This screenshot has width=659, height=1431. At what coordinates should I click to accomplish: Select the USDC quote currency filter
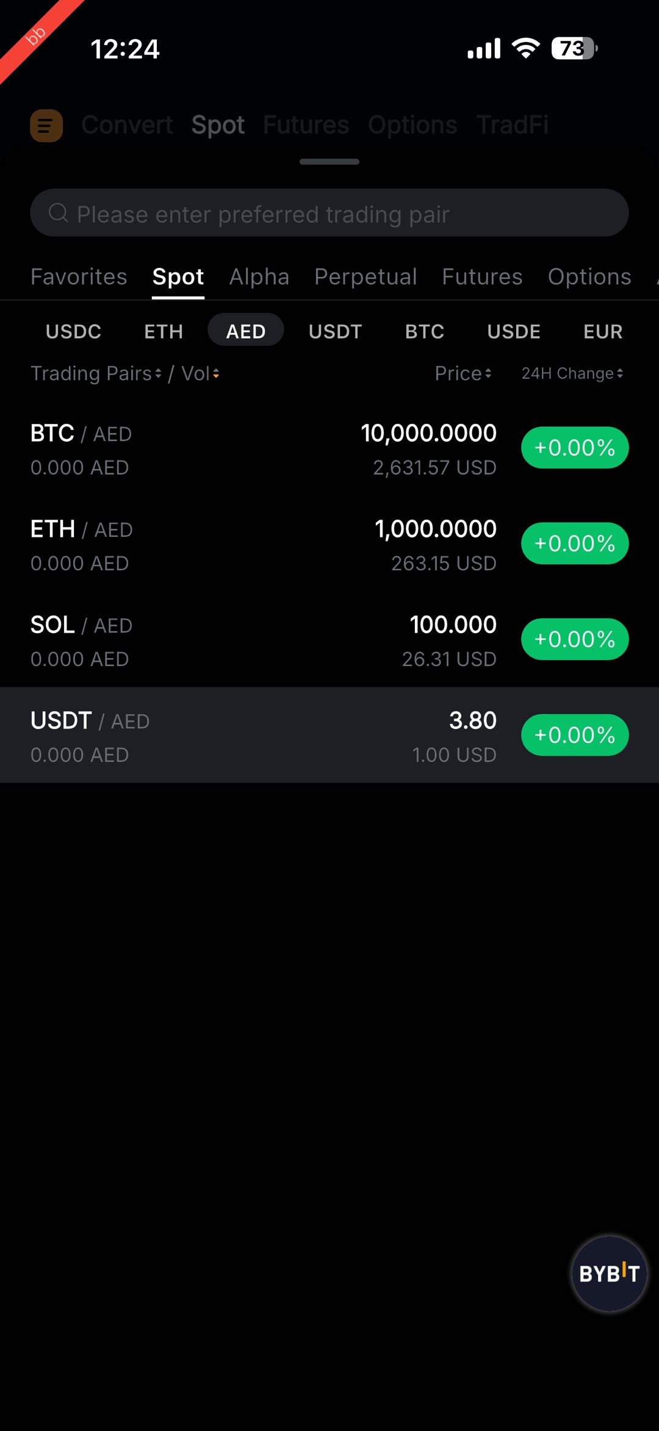click(73, 331)
